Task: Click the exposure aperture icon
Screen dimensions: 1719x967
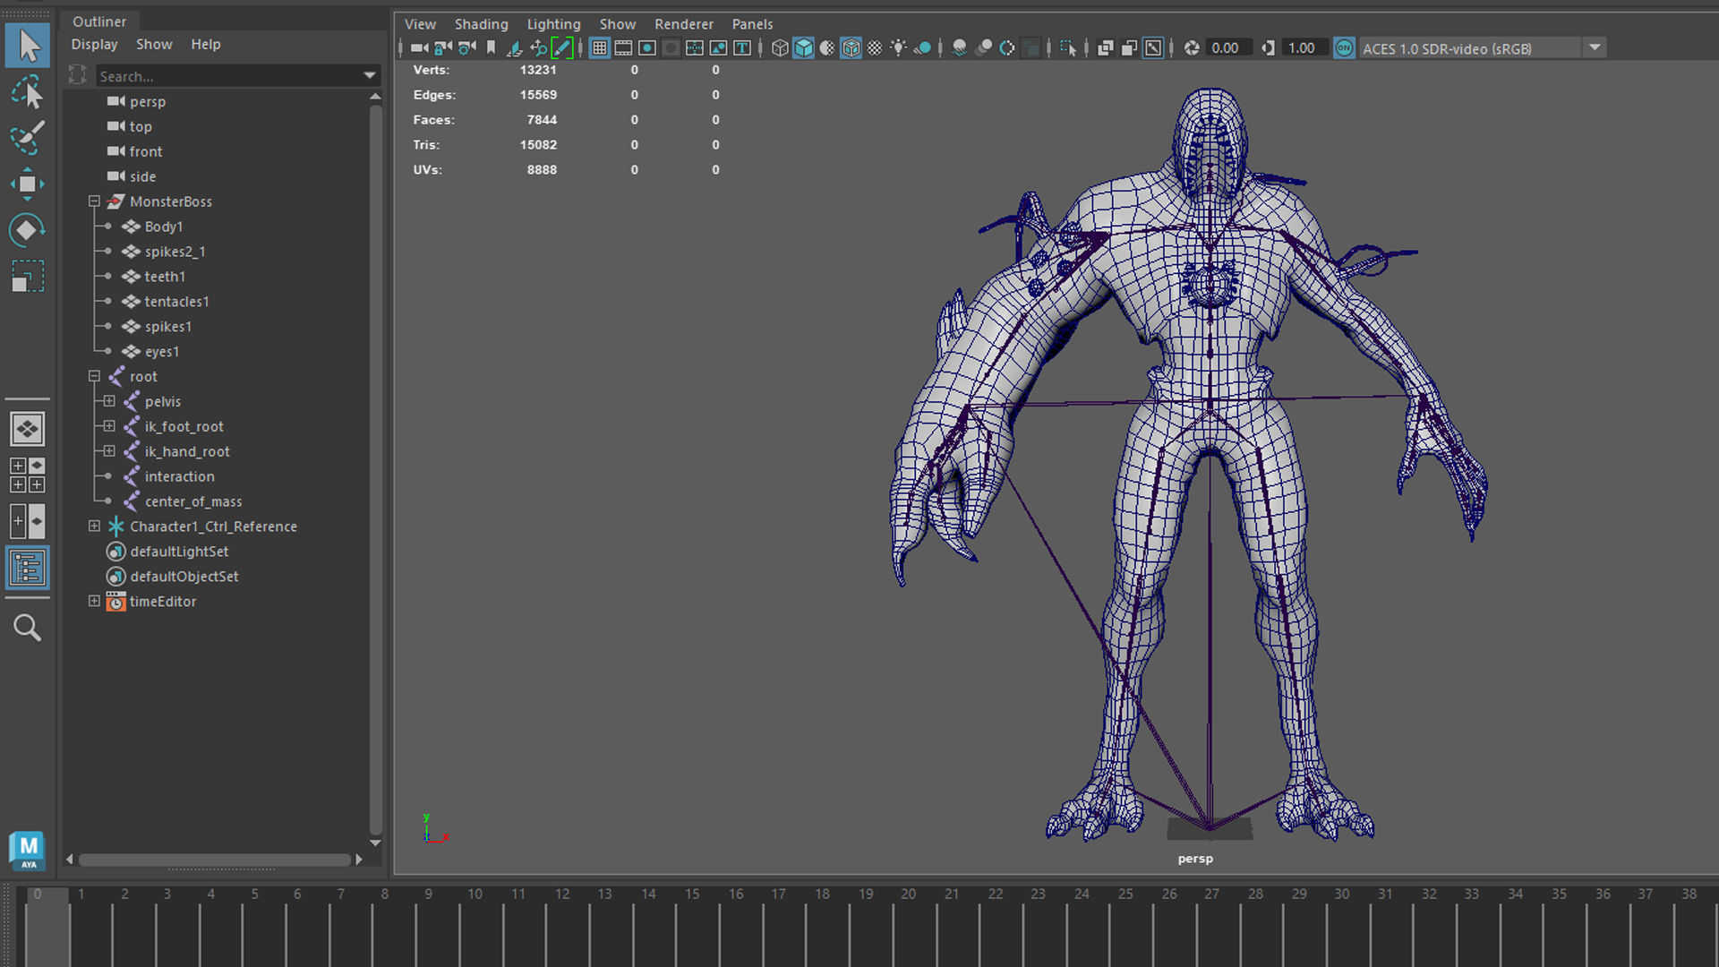Action: coord(1192,48)
